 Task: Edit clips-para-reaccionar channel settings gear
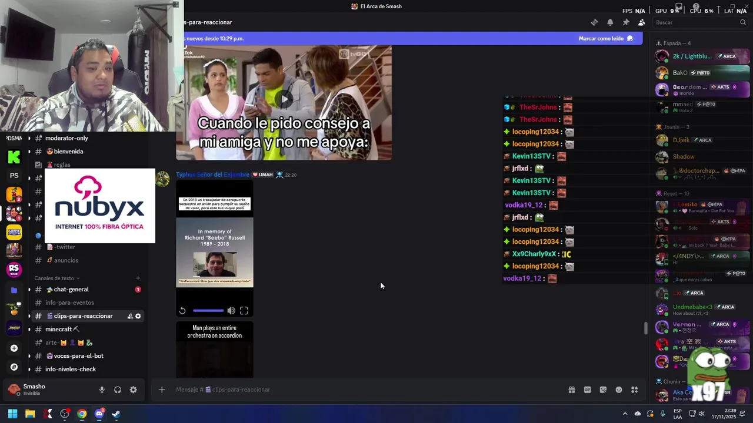point(138,316)
